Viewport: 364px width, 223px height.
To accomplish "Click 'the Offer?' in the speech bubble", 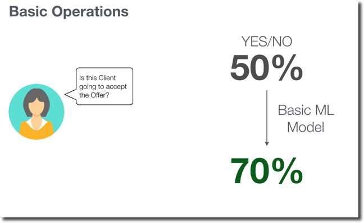I will (94, 95).
